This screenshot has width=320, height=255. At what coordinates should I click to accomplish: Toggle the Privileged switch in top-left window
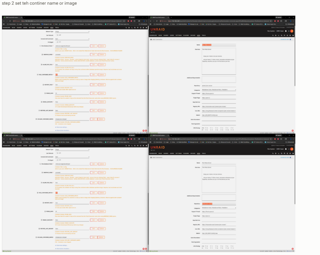coord(57,42)
